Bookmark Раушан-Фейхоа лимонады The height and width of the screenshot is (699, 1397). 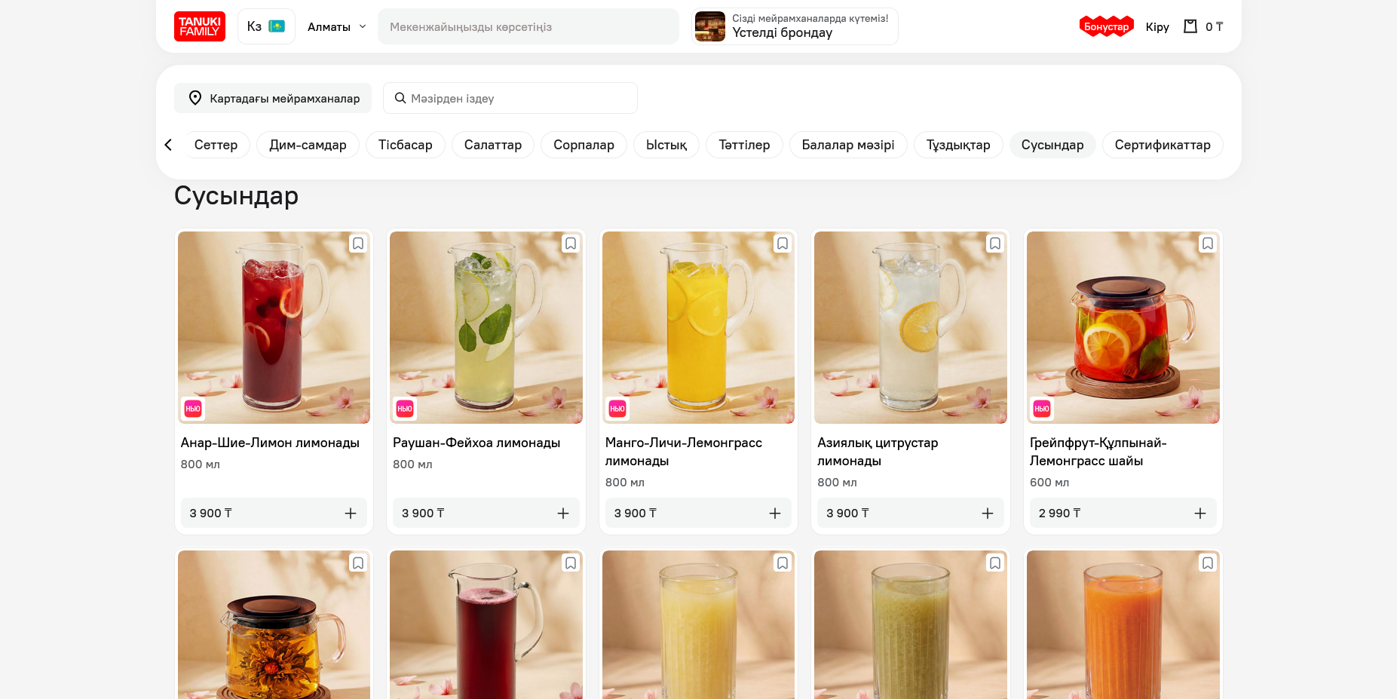(571, 244)
